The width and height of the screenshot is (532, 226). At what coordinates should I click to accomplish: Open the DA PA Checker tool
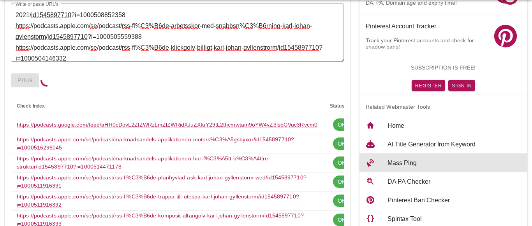click(x=443, y=181)
